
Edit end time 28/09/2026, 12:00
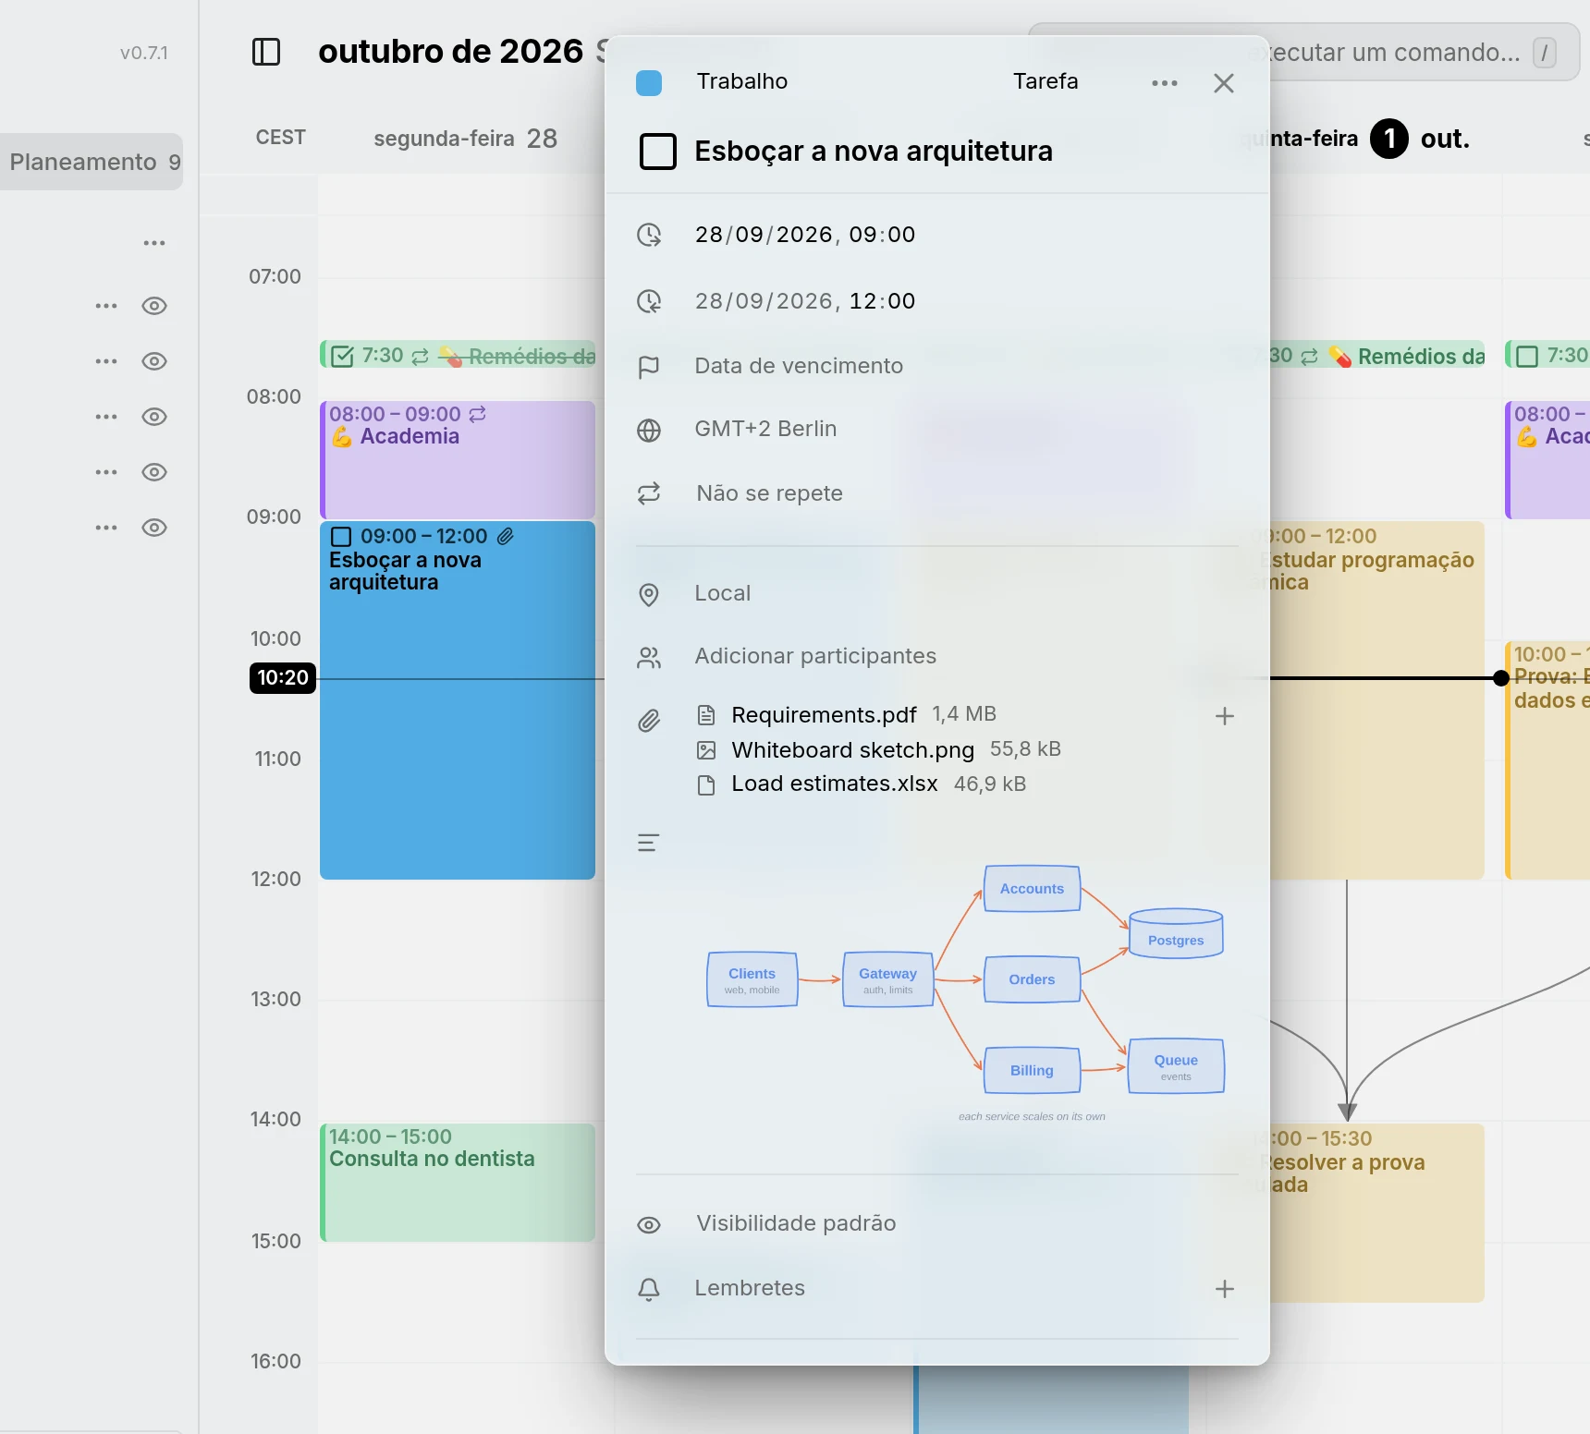pyautogui.click(x=805, y=301)
